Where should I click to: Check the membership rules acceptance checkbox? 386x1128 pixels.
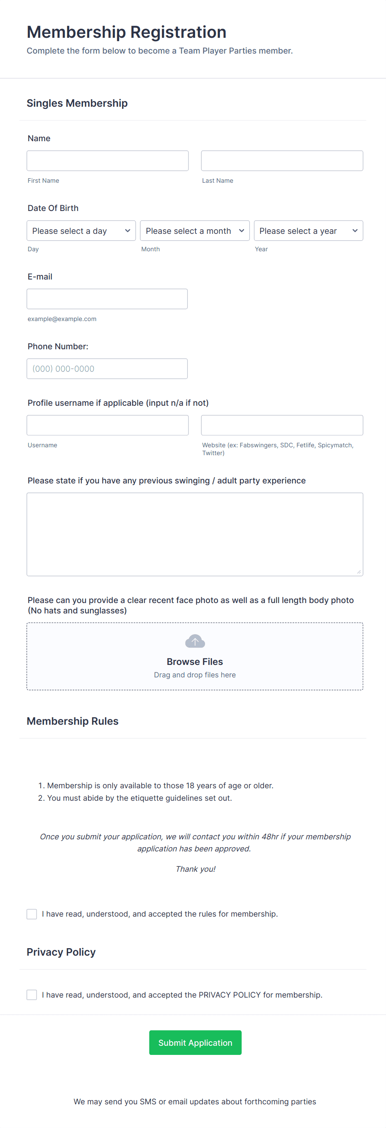pyautogui.click(x=31, y=914)
